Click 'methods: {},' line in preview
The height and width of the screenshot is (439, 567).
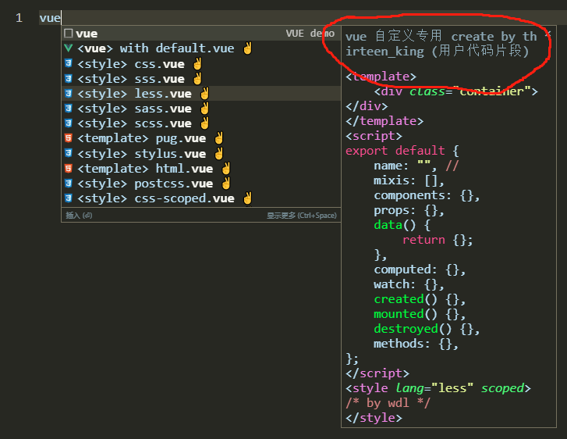(x=416, y=344)
